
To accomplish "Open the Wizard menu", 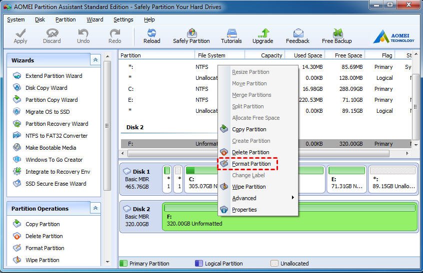I will (x=94, y=19).
